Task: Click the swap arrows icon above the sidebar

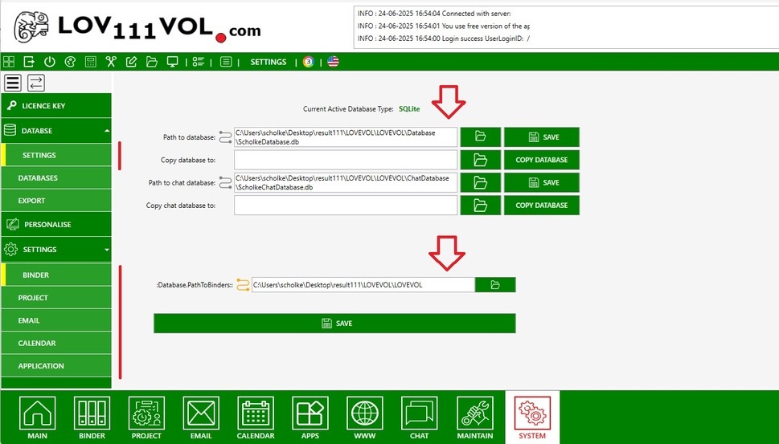Action: [x=35, y=83]
